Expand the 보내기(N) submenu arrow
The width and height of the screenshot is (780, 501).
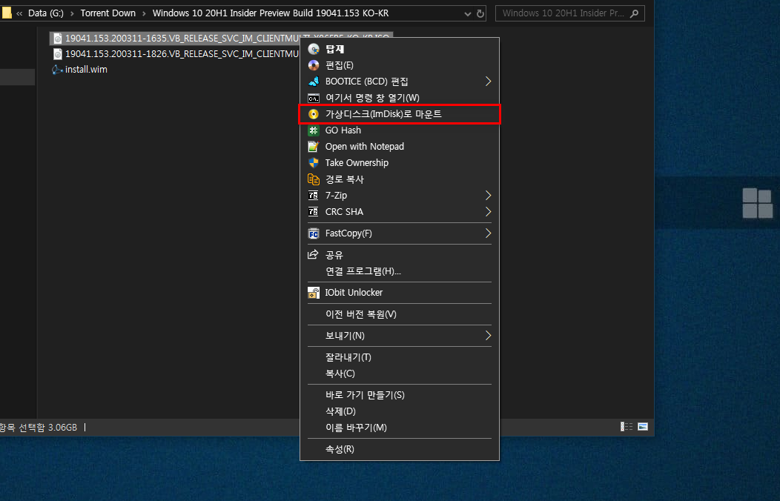488,336
